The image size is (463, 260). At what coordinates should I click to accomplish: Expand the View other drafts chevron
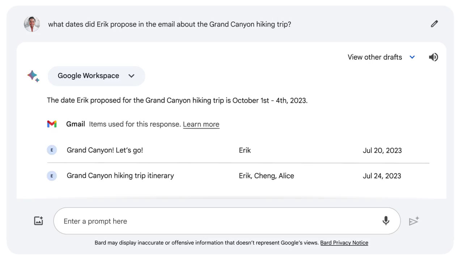coord(412,57)
